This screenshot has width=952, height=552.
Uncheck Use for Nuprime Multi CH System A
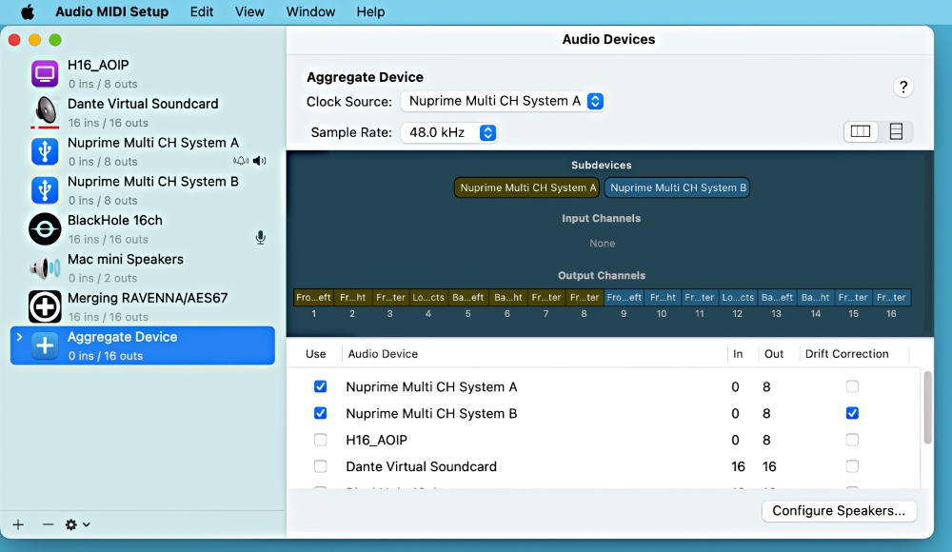click(320, 387)
